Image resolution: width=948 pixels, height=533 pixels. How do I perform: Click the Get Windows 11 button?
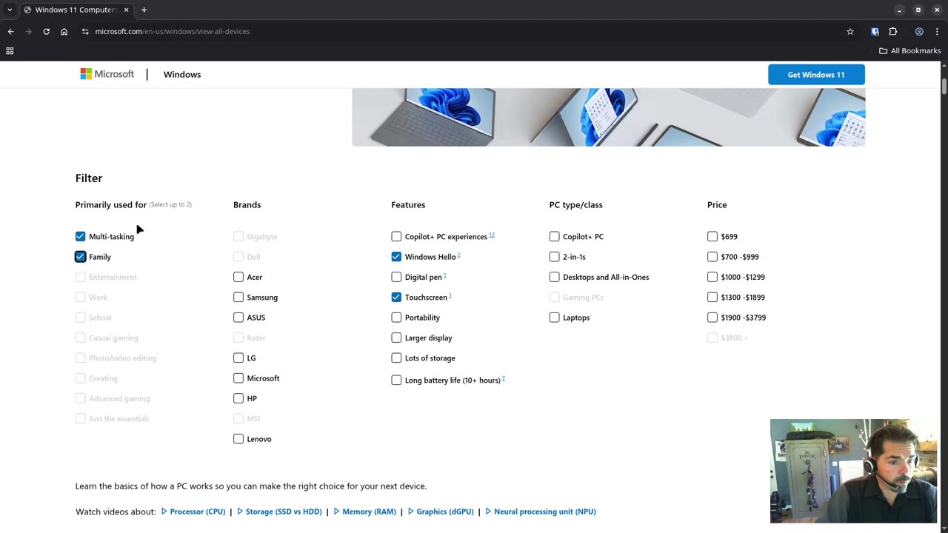816,75
